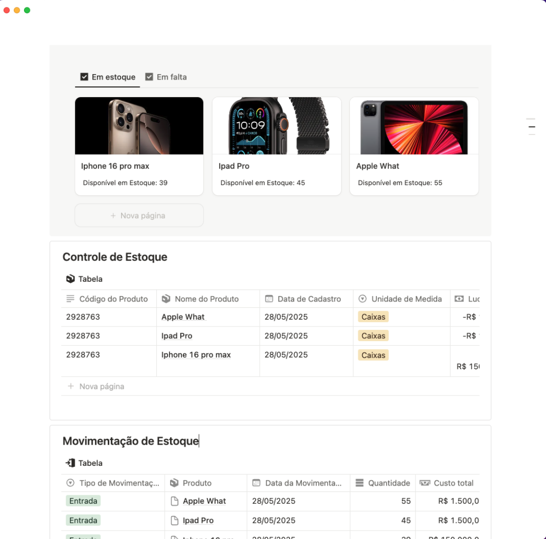Click the Entrada tag in Ipad Pro movement row

83,520
